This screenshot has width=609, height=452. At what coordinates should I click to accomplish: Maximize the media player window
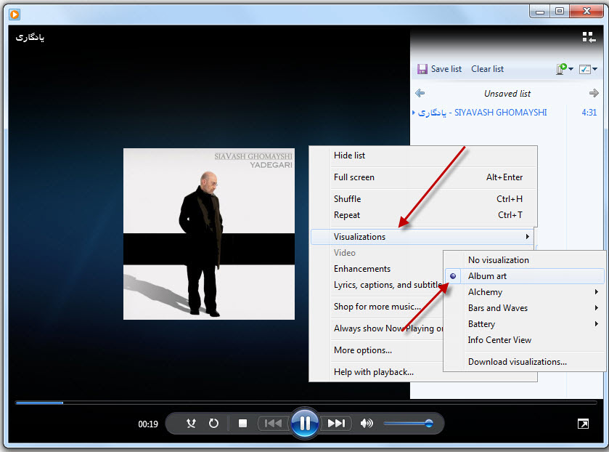pos(560,11)
